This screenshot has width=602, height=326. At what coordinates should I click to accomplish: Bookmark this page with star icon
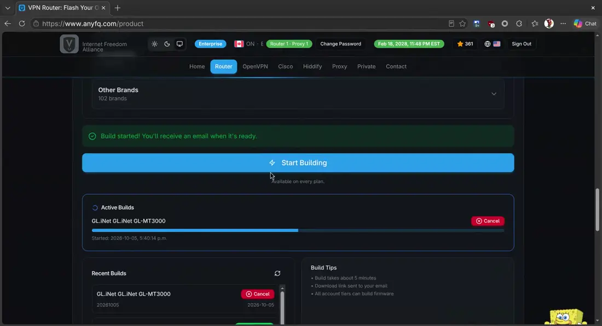pyautogui.click(x=462, y=24)
